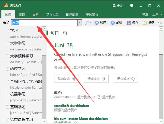
Task: Select the 函授学习 list entry
Action: [x=18, y=69]
